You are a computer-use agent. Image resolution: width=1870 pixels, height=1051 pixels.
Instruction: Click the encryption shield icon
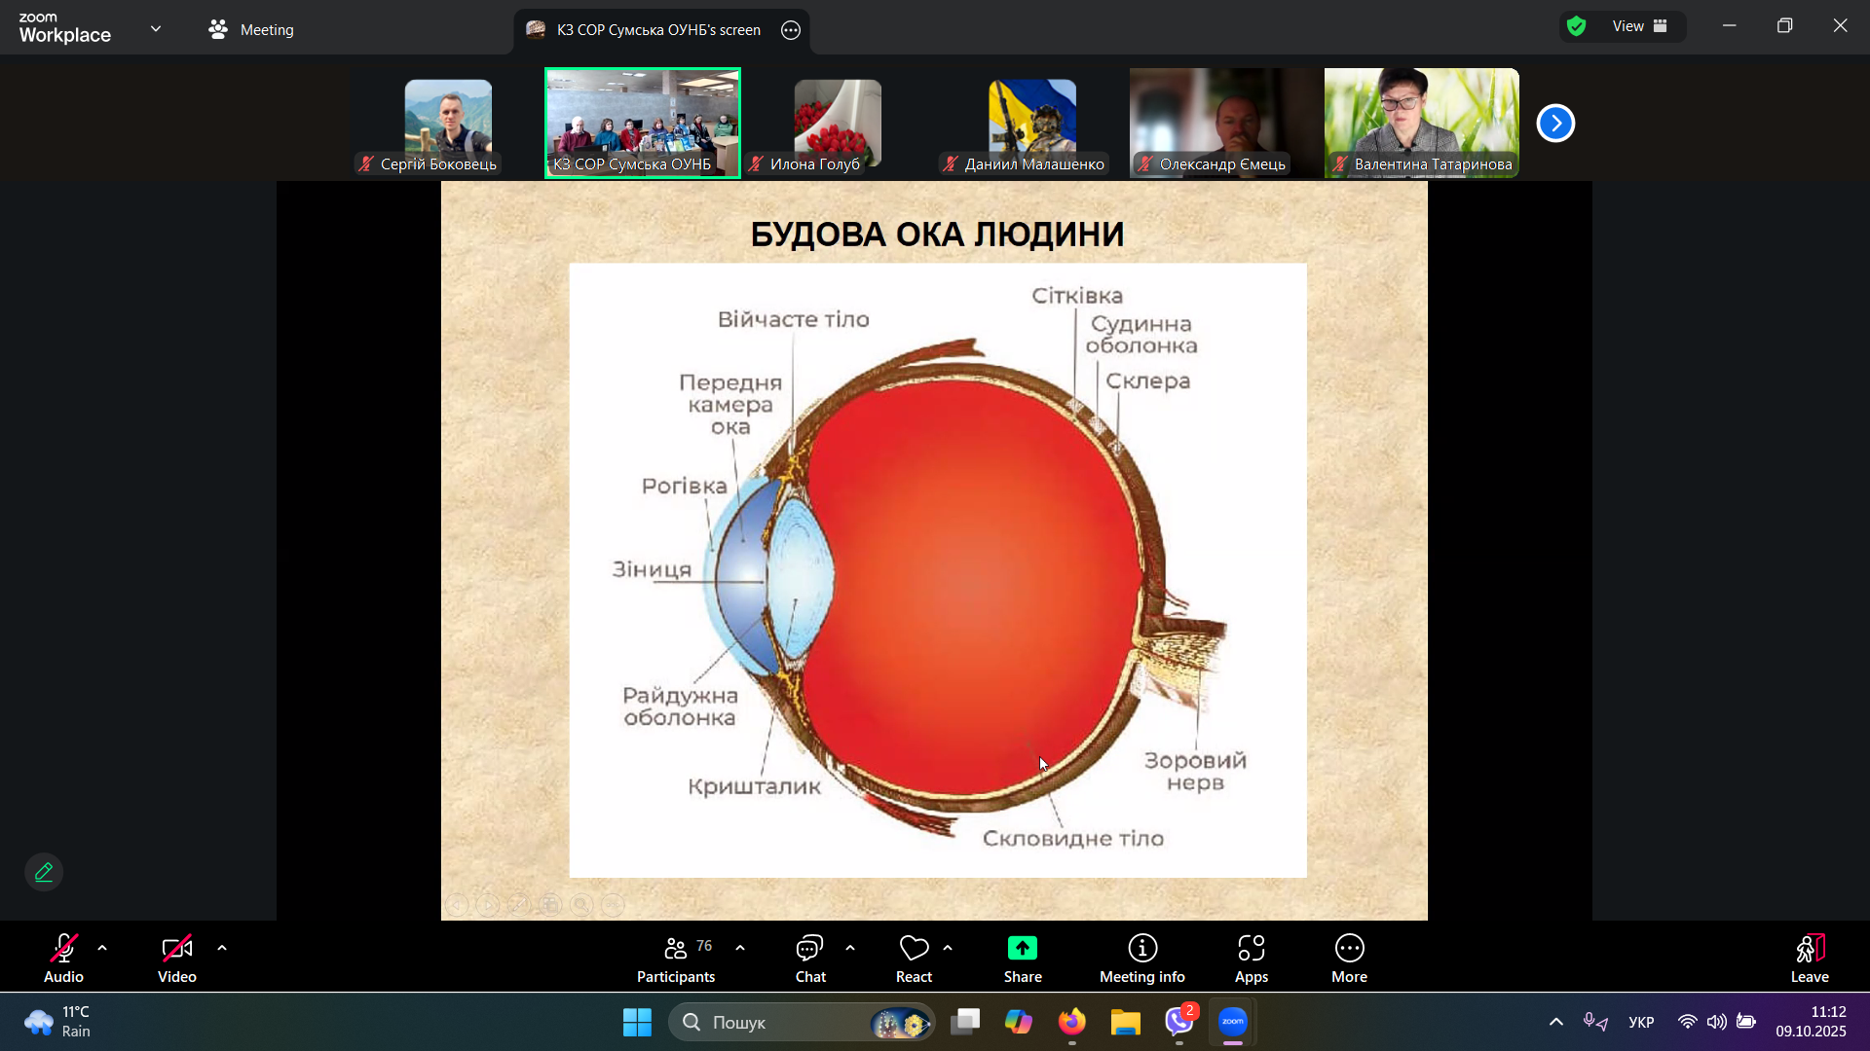tap(1577, 26)
